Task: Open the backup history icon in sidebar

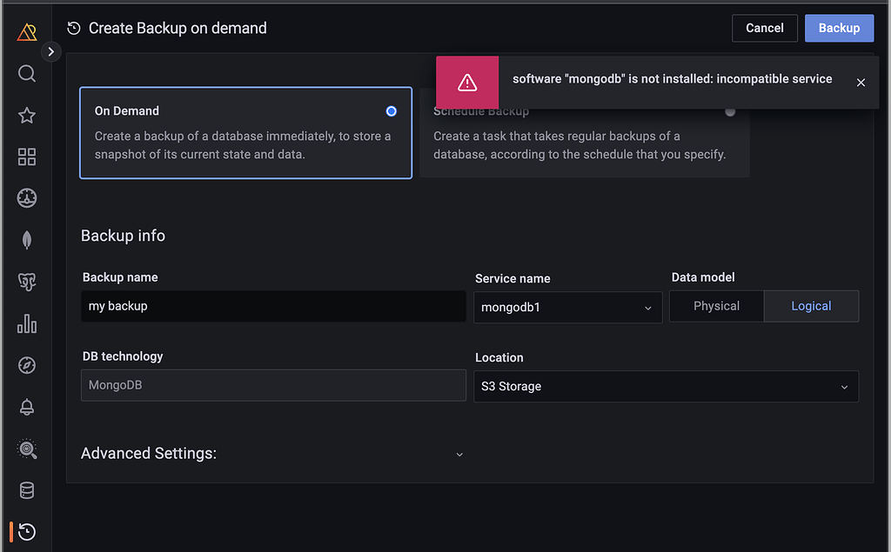Action: [x=27, y=532]
